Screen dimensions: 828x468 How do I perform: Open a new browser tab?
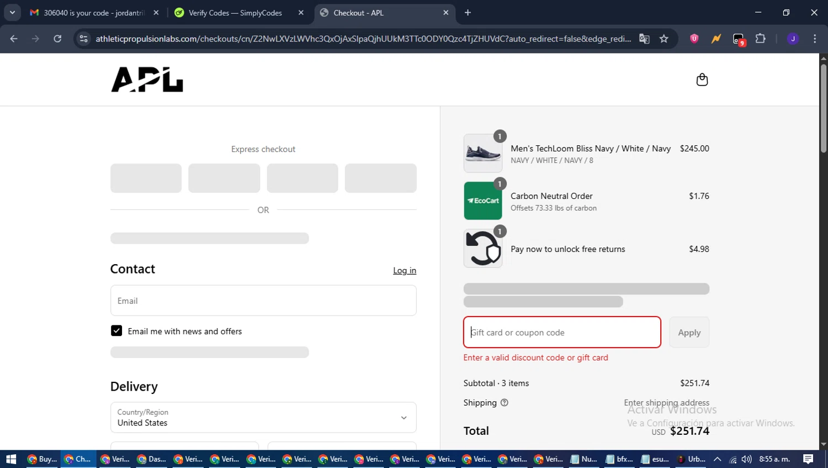(468, 13)
